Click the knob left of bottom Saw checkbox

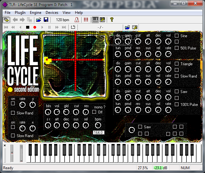tap(132, 130)
